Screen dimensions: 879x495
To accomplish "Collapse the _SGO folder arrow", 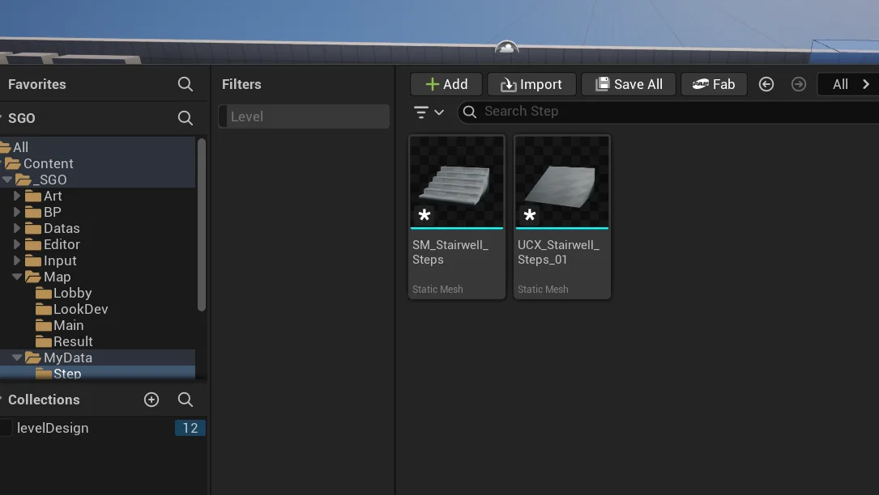I will point(7,180).
